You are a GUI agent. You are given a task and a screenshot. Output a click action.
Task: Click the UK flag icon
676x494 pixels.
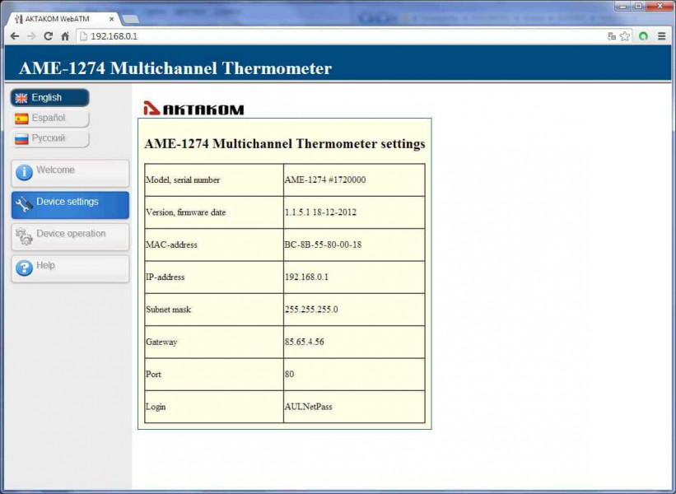pyautogui.click(x=21, y=98)
